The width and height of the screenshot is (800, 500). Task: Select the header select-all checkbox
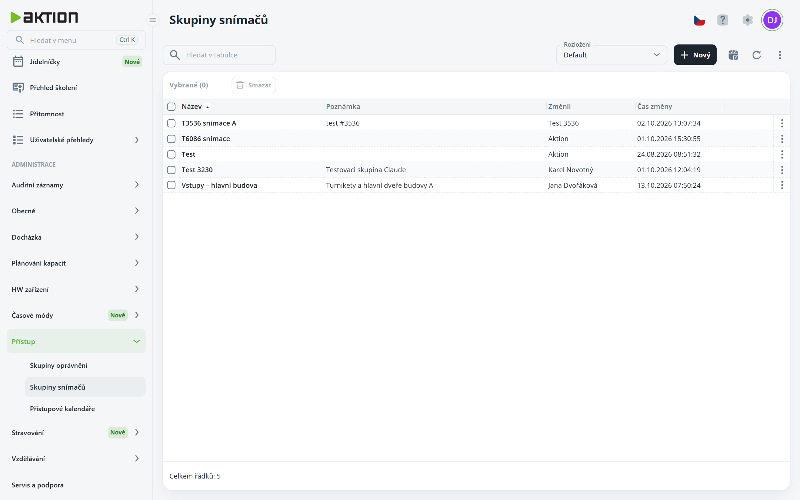[171, 107]
